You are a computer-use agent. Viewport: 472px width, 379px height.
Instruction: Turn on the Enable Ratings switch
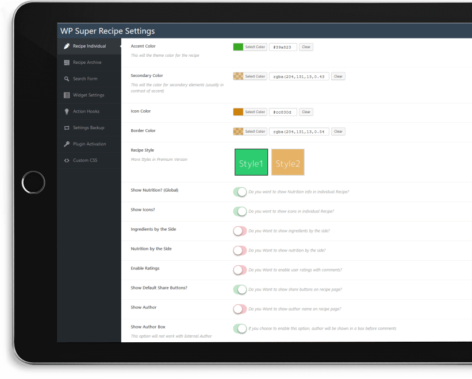pos(240,270)
